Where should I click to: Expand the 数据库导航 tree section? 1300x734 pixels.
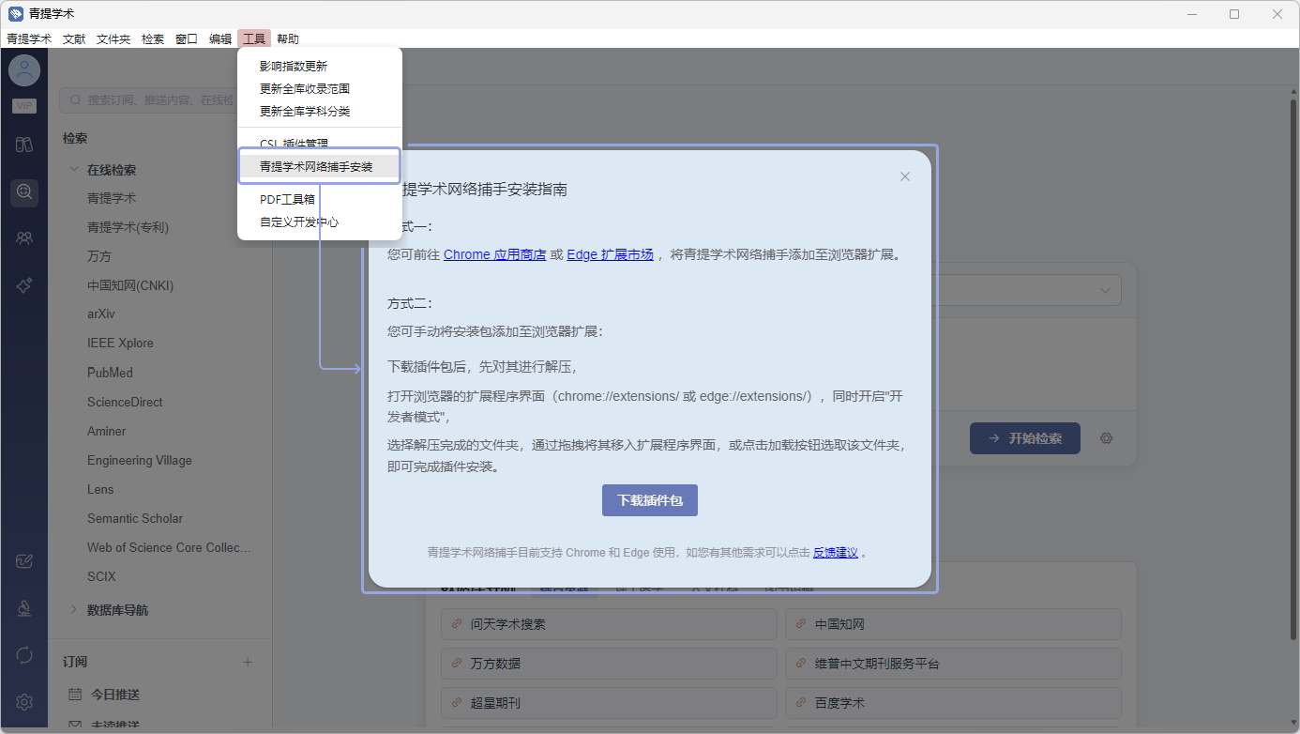point(73,610)
